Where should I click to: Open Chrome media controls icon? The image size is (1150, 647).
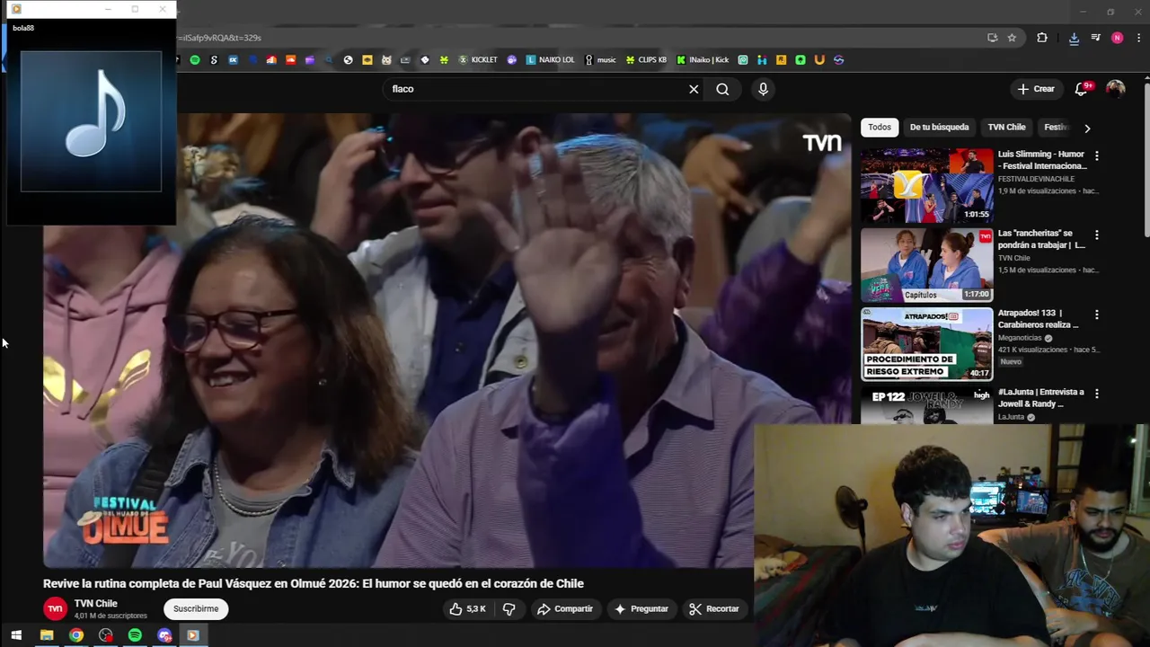[x=1095, y=38]
